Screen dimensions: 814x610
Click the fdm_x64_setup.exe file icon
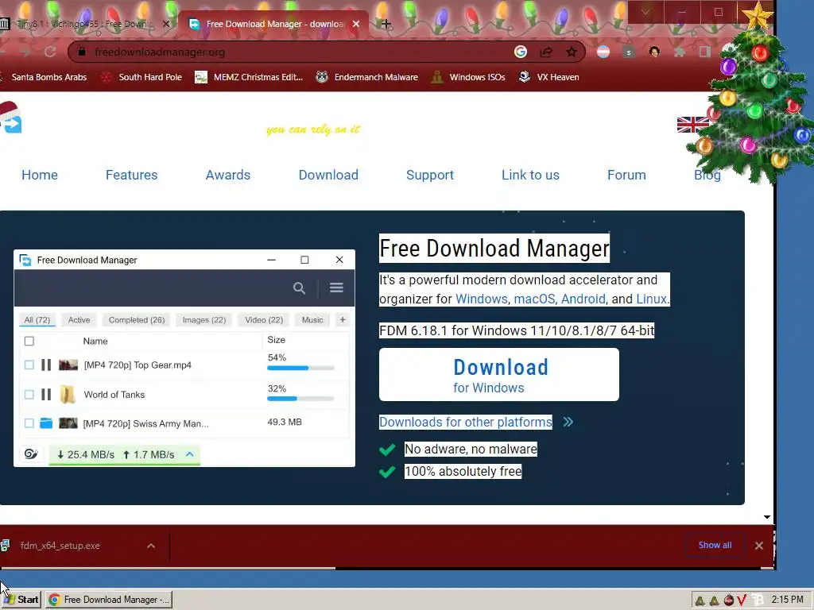[6, 545]
